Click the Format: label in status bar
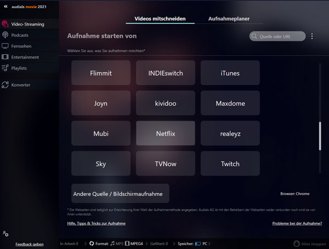 102,244
